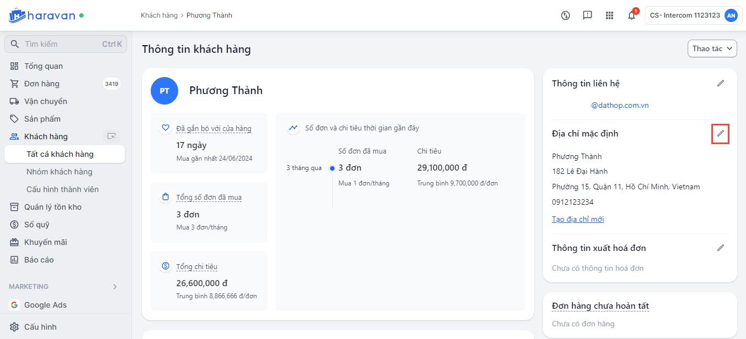Screen dimensions: 746x339
Task: Open the Cấu hình settings gear
Action: point(14,327)
